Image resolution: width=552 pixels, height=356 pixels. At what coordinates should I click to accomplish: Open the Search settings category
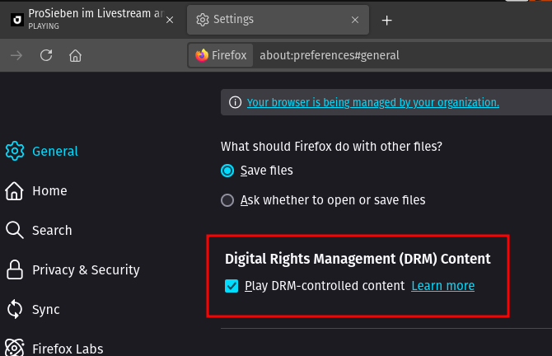pyautogui.click(x=39, y=230)
